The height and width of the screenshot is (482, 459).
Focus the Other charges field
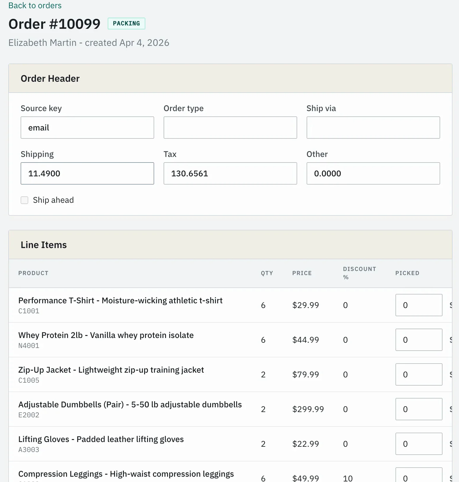(x=373, y=173)
